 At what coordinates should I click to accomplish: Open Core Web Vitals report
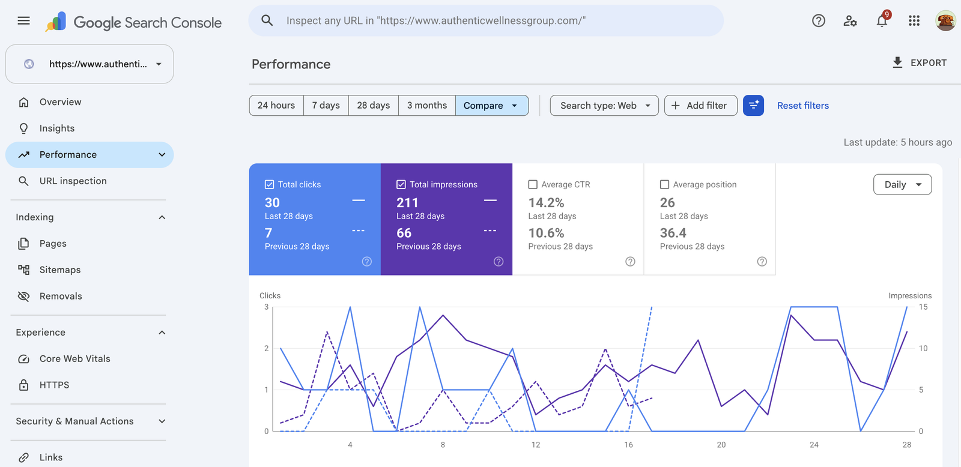click(89, 359)
